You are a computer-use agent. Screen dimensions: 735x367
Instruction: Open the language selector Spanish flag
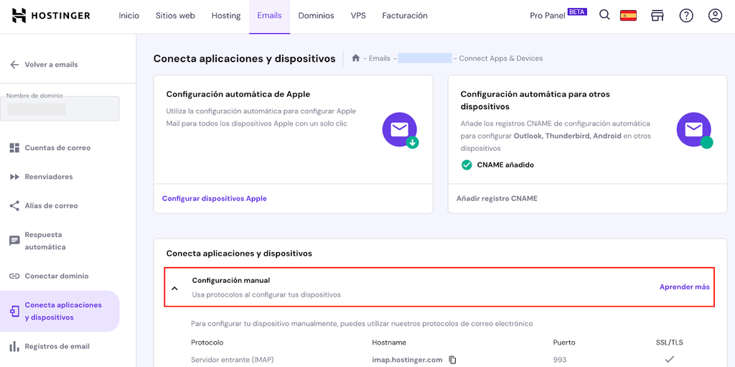click(x=628, y=15)
